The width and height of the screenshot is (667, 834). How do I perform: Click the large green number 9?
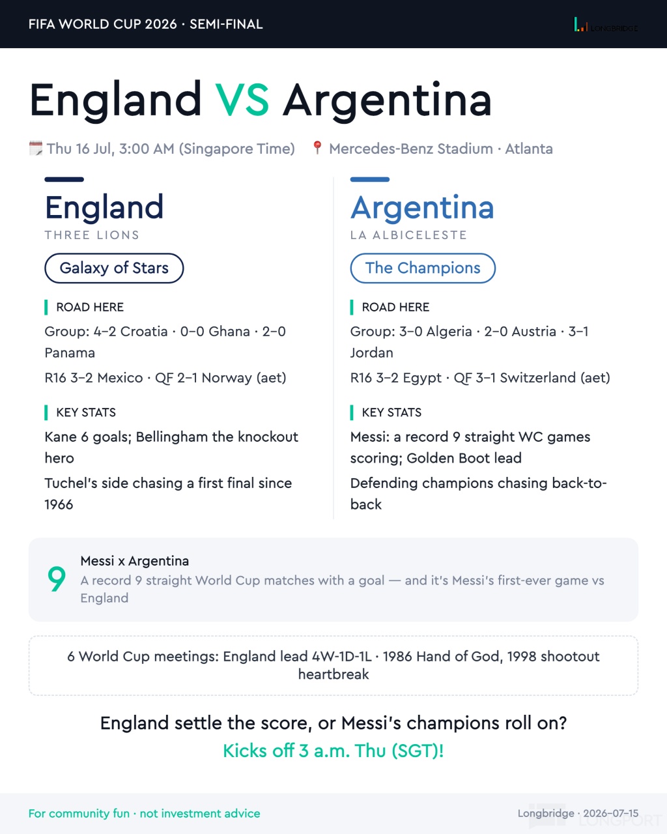tap(57, 579)
